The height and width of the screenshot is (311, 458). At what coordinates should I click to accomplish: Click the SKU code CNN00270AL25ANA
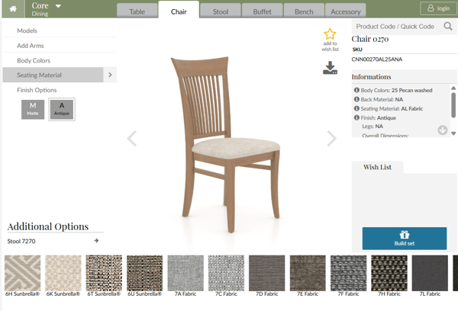(377, 59)
